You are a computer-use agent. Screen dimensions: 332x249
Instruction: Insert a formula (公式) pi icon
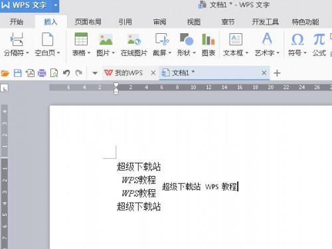tap(319, 39)
